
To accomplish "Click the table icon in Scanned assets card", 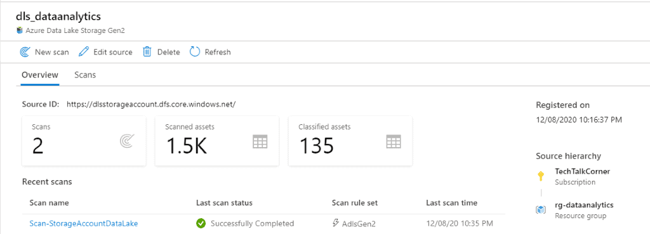I will pos(260,141).
